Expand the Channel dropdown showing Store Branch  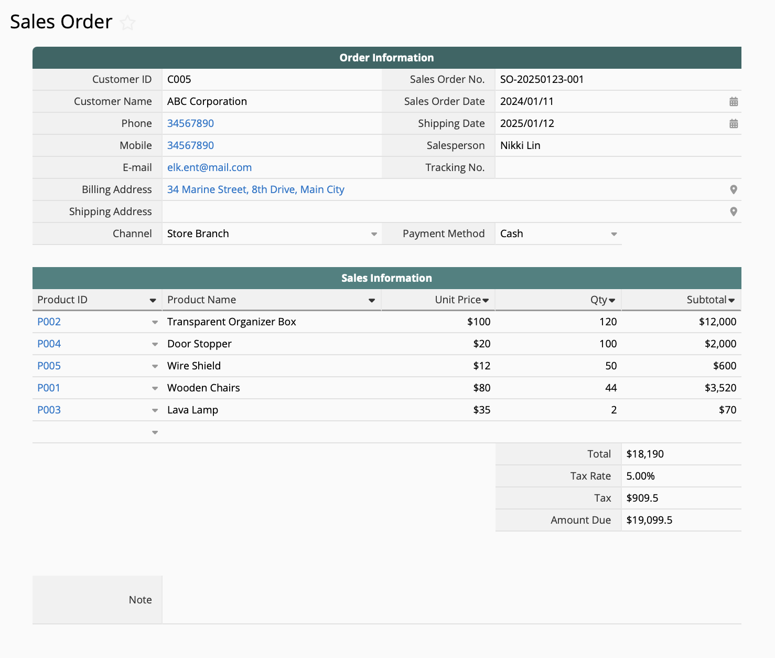coord(374,234)
